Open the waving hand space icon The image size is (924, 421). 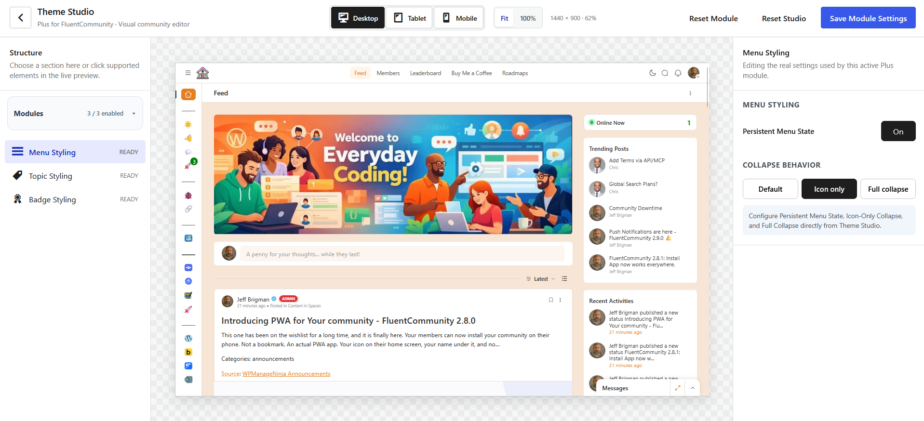188,138
